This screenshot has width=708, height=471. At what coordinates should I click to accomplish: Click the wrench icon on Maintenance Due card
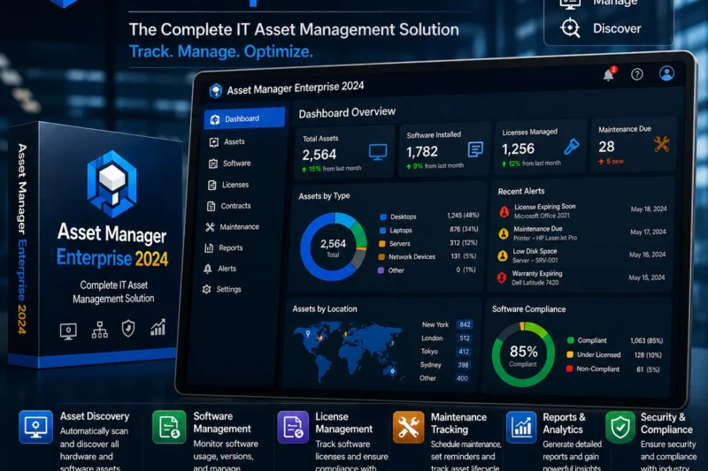[x=661, y=144]
